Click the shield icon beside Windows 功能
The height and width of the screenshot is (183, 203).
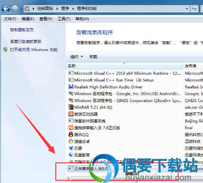tap(6, 50)
